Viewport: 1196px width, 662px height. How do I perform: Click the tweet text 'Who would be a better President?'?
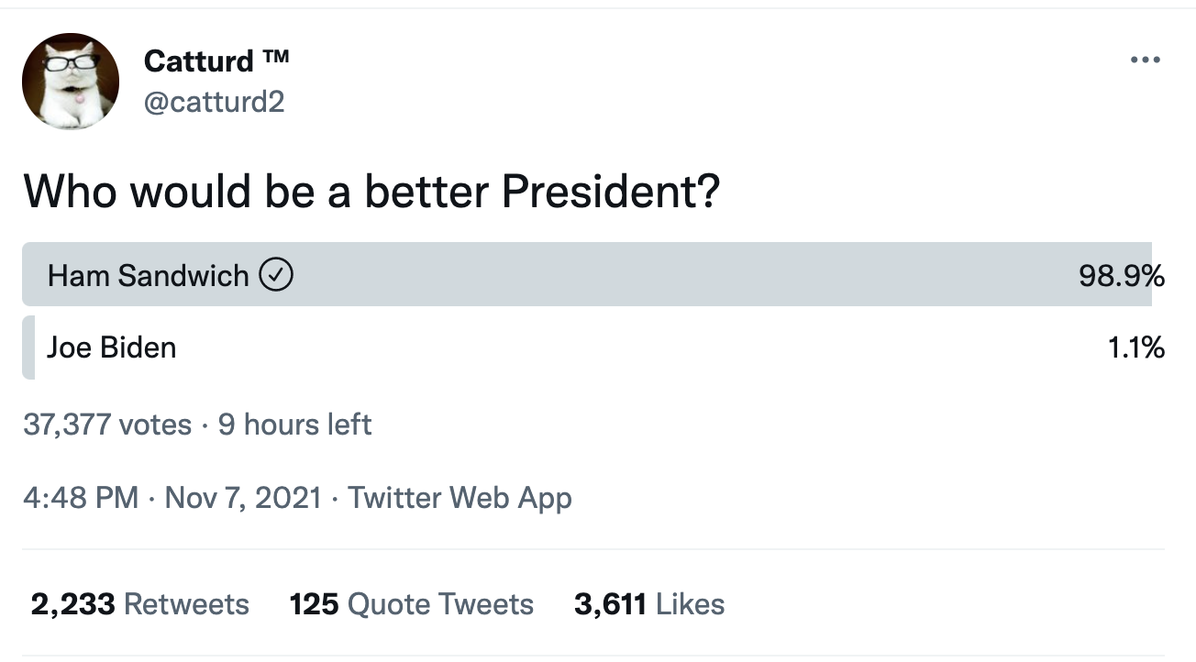click(371, 190)
